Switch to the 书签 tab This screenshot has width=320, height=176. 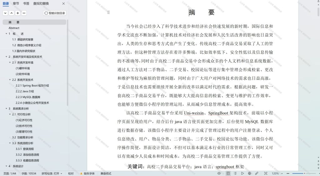[x=26, y=3]
